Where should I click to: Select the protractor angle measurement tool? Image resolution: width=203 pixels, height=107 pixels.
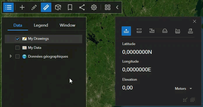[x=165, y=31]
